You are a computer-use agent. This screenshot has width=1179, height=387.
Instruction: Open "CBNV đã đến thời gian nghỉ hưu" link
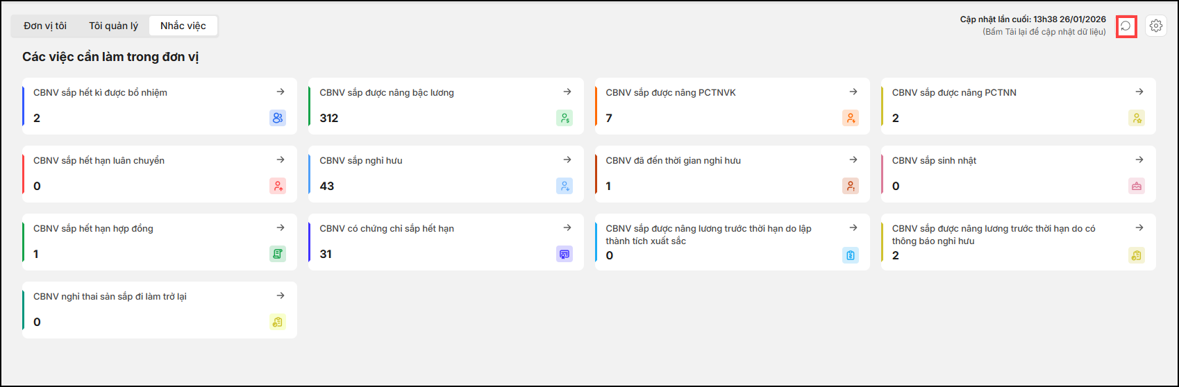click(x=673, y=161)
